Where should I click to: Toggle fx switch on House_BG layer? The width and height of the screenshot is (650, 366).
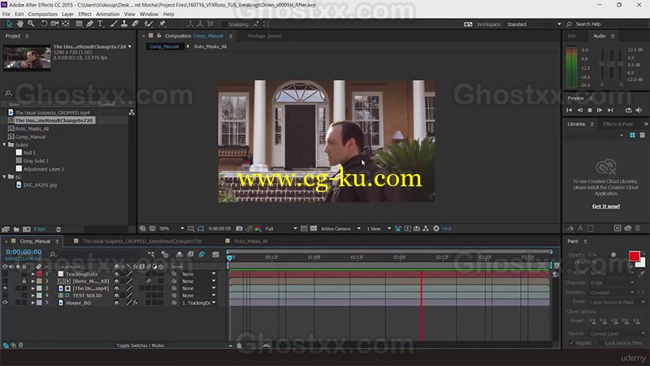[x=136, y=303]
